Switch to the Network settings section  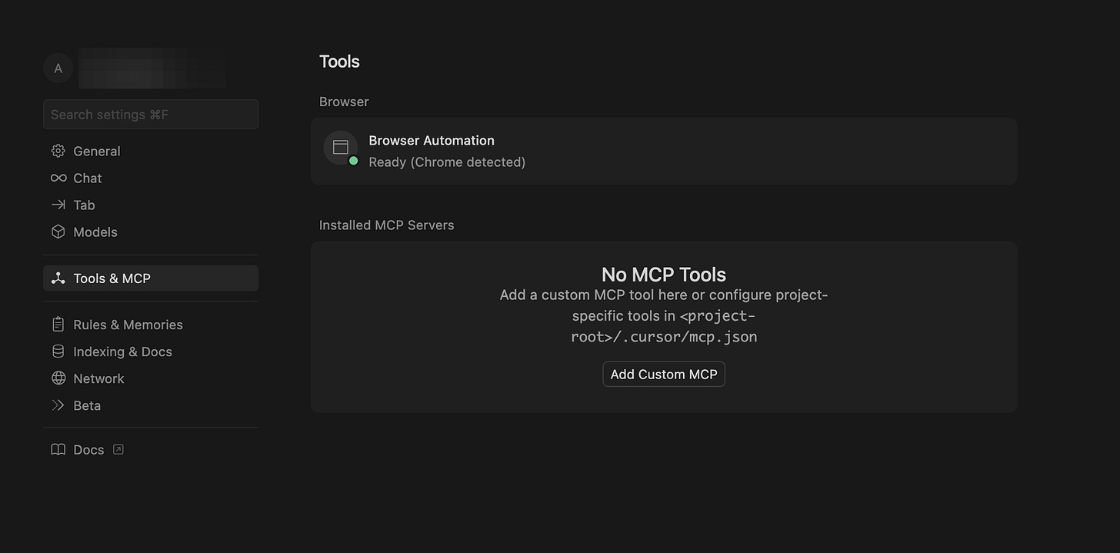pyautogui.click(x=98, y=378)
